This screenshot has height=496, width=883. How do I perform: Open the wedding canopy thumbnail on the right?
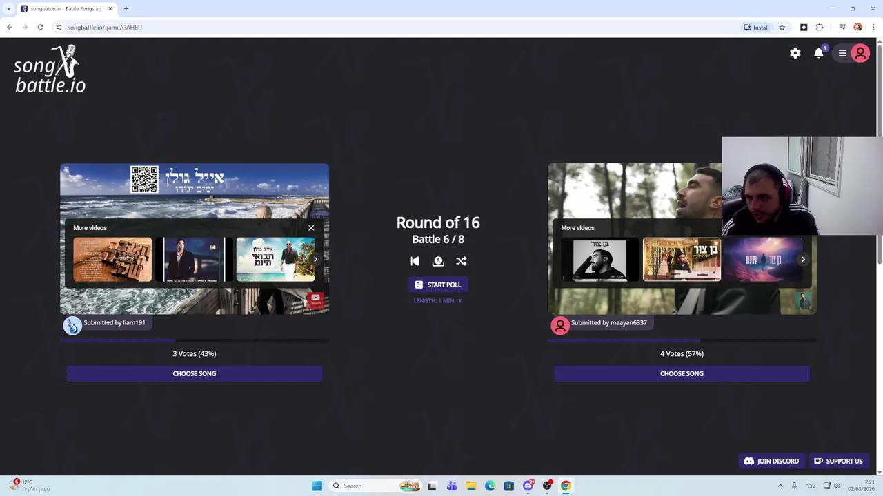(x=682, y=260)
